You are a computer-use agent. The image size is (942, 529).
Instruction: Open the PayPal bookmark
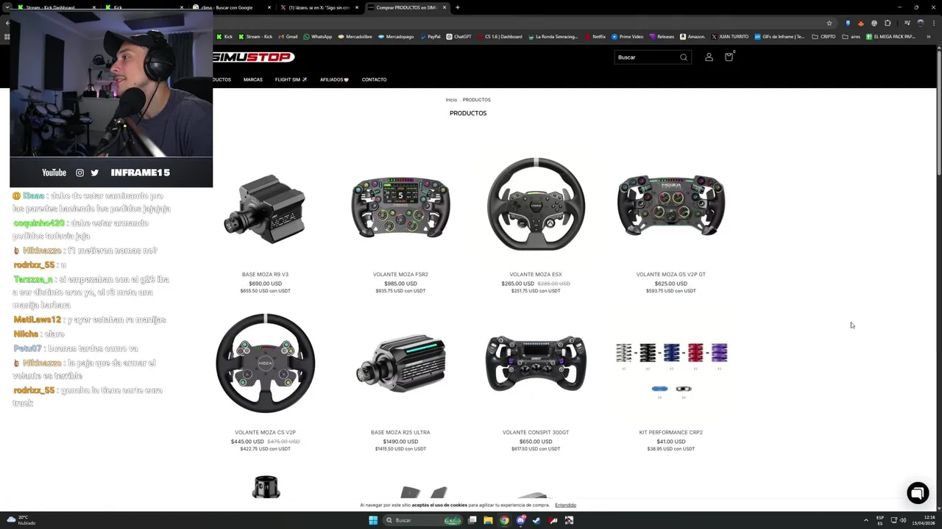430,37
